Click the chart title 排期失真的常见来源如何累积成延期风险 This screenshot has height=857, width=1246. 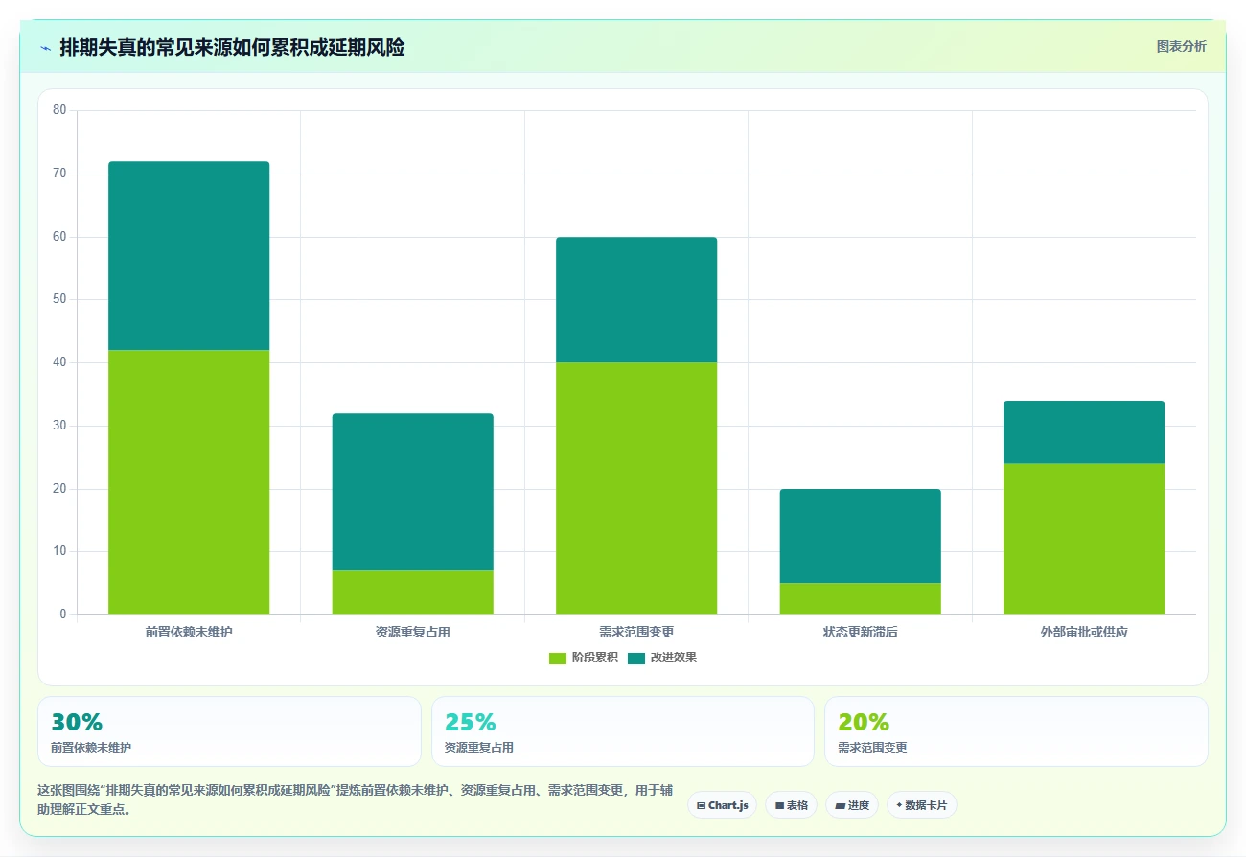pyautogui.click(x=232, y=47)
